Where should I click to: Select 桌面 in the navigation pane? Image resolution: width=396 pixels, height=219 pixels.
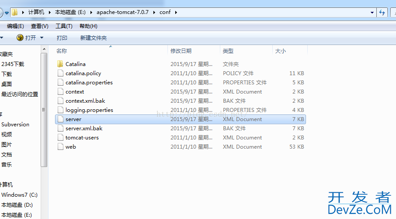(x=7, y=84)
